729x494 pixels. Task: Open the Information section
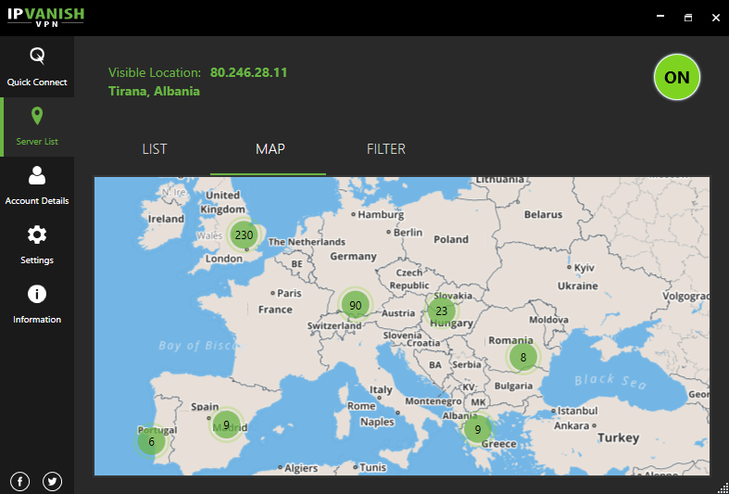(37, 304)
